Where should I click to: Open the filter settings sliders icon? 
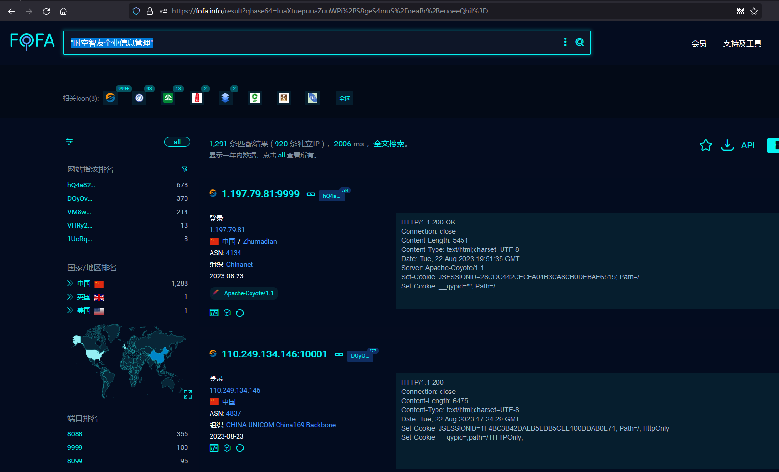[69, 142]
